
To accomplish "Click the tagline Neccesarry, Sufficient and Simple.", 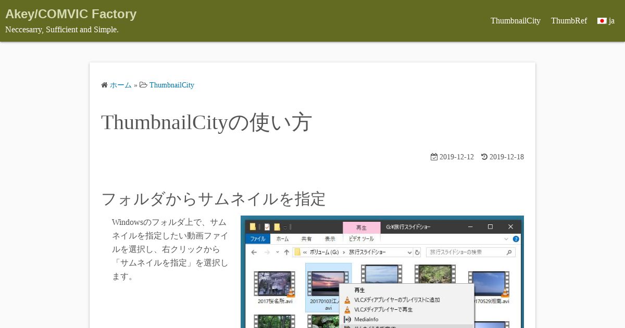I will coord(62,30).
